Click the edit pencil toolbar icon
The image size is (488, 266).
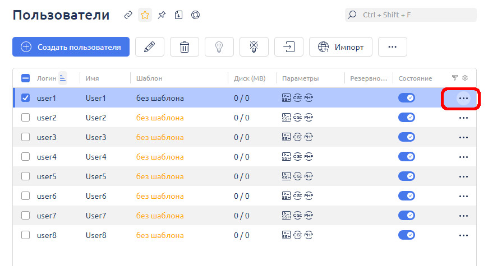coord(149,47)
